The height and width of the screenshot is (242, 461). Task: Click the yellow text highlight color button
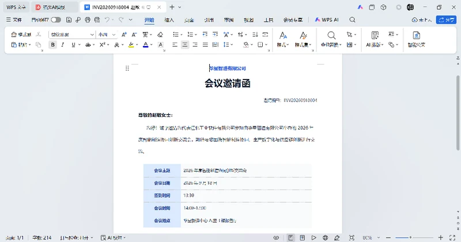[131, 45]
